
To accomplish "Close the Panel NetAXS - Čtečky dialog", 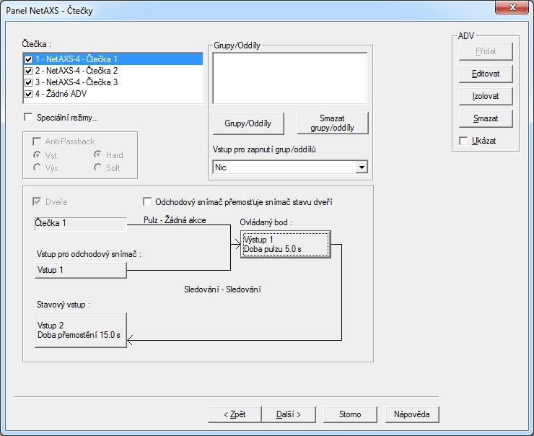I will pyautogui.click(x=512, y=7).
